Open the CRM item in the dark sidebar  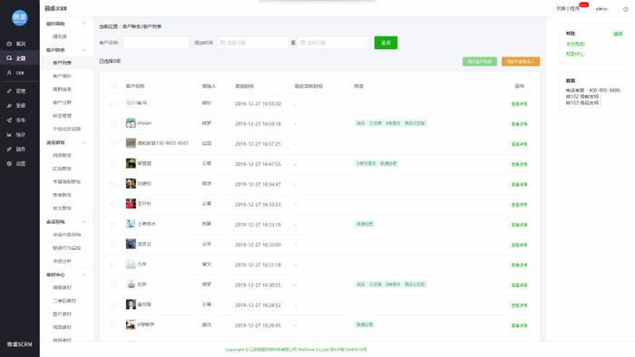[x=15, y=72]
